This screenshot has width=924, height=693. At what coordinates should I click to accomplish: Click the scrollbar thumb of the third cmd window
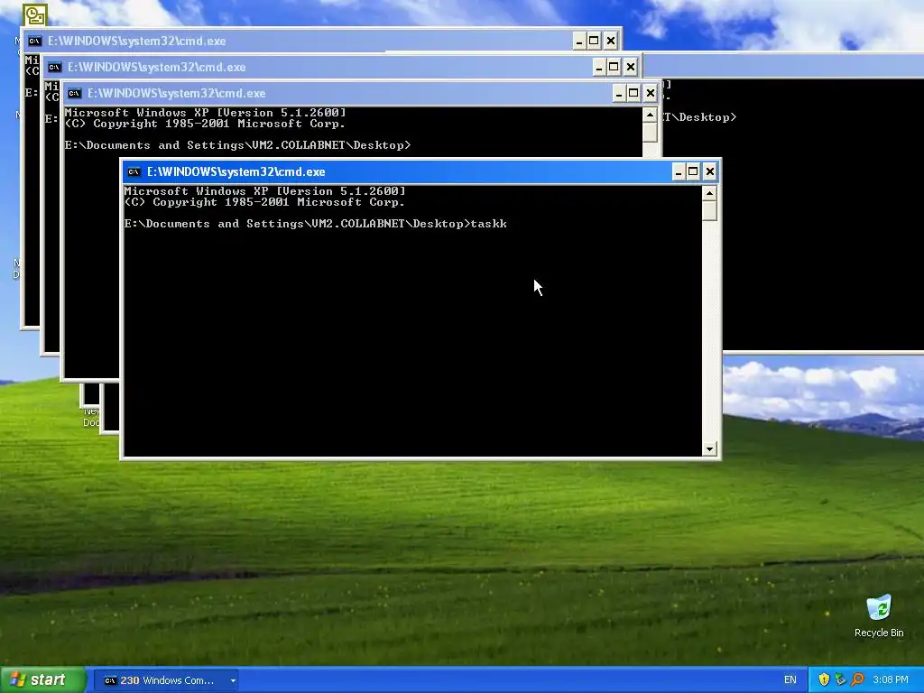pyautogui.click(x=650, y=132)
